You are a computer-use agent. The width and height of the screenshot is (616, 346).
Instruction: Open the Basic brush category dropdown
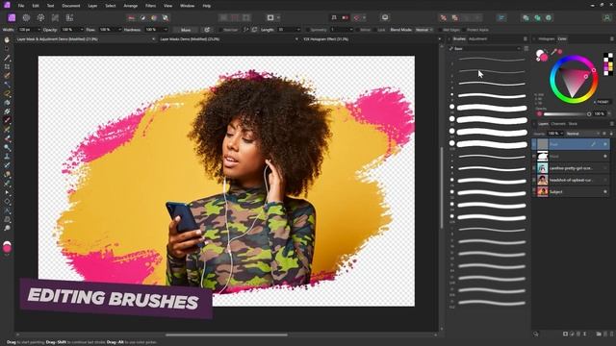486,49
